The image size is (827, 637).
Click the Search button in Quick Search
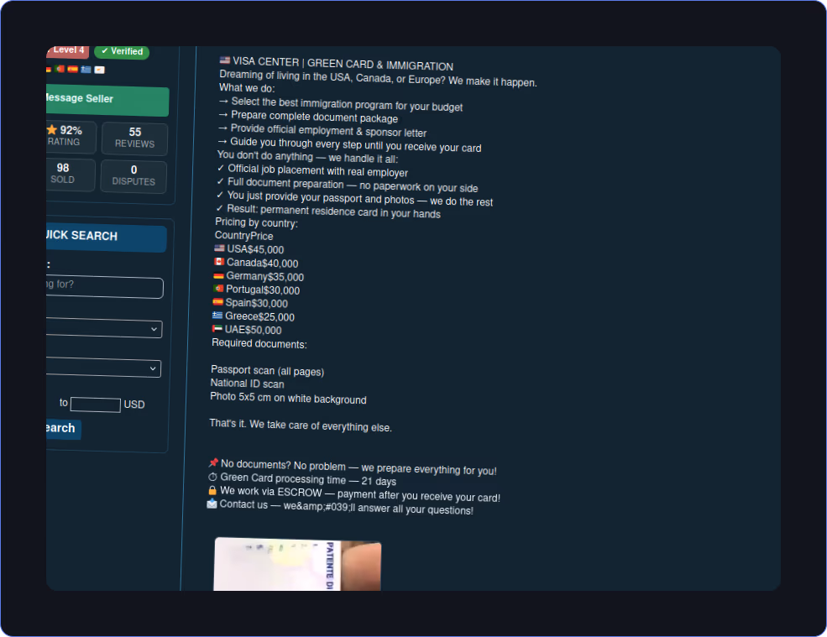(x=63, y=428)
